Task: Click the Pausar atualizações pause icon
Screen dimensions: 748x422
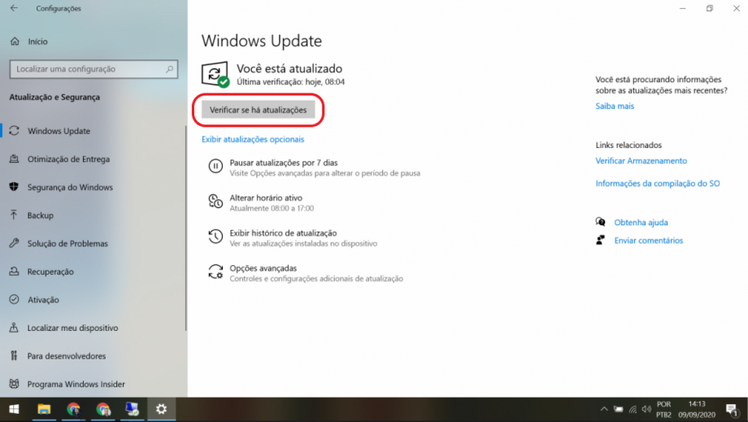Action: coord(215,167)
